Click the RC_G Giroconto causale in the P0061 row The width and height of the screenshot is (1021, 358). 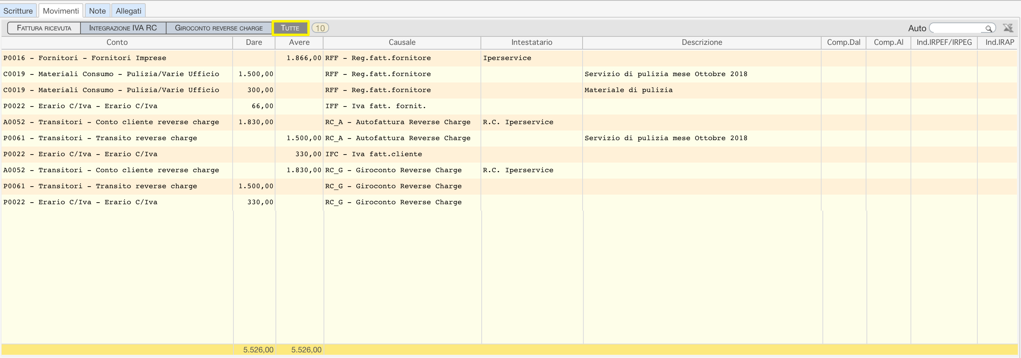[393, 186]
